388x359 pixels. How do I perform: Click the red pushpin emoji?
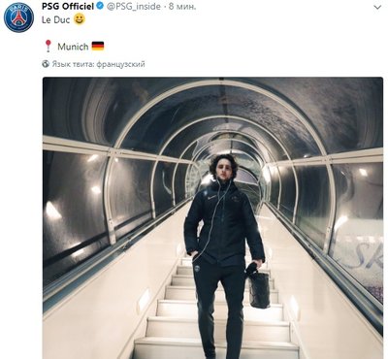tap(48, 46)
